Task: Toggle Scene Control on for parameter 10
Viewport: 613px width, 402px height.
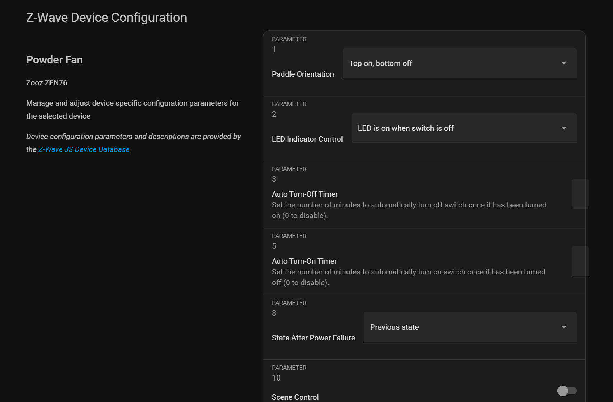Action: click(567, 391)
